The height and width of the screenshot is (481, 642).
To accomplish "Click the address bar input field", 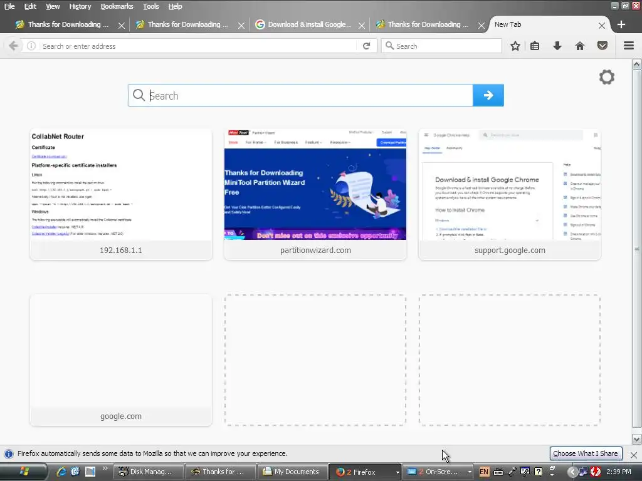I will (x=199, y=46).
